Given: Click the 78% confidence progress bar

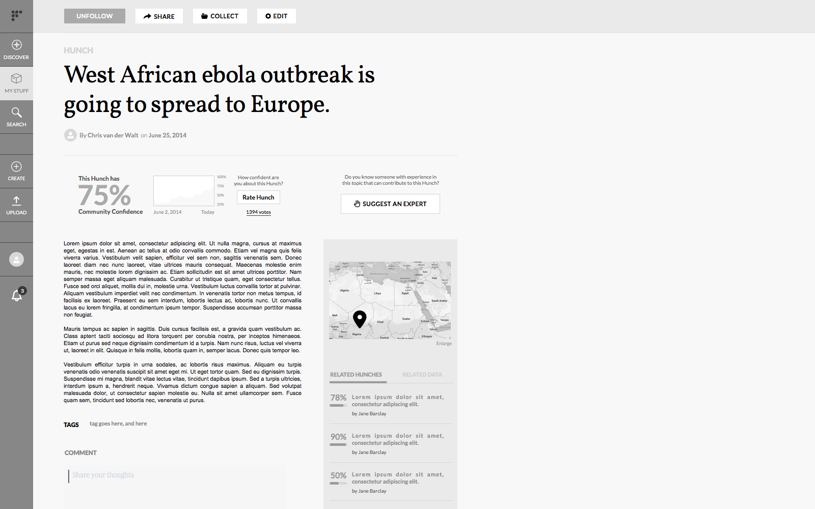Looking at the screenshot, I should pos(338,406).
